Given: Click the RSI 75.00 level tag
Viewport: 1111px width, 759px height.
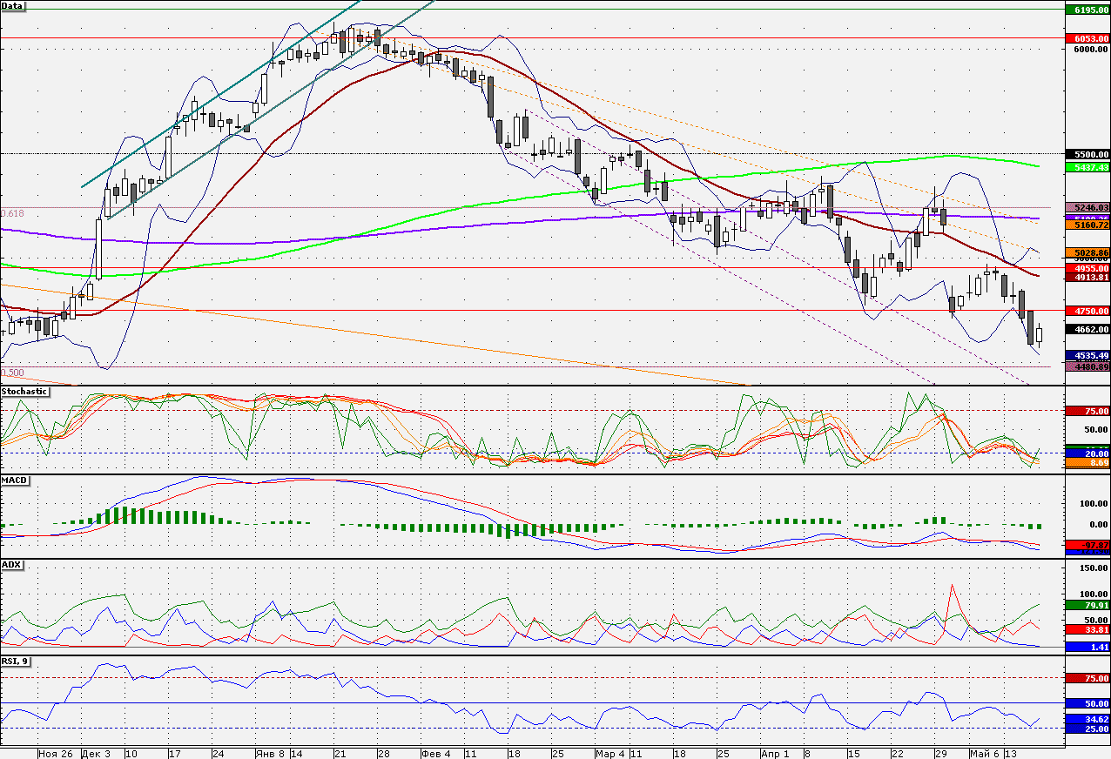Looking at the screenshot, I should point(1087,678).
